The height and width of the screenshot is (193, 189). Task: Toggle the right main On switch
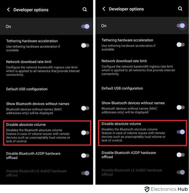coord(181,25)
